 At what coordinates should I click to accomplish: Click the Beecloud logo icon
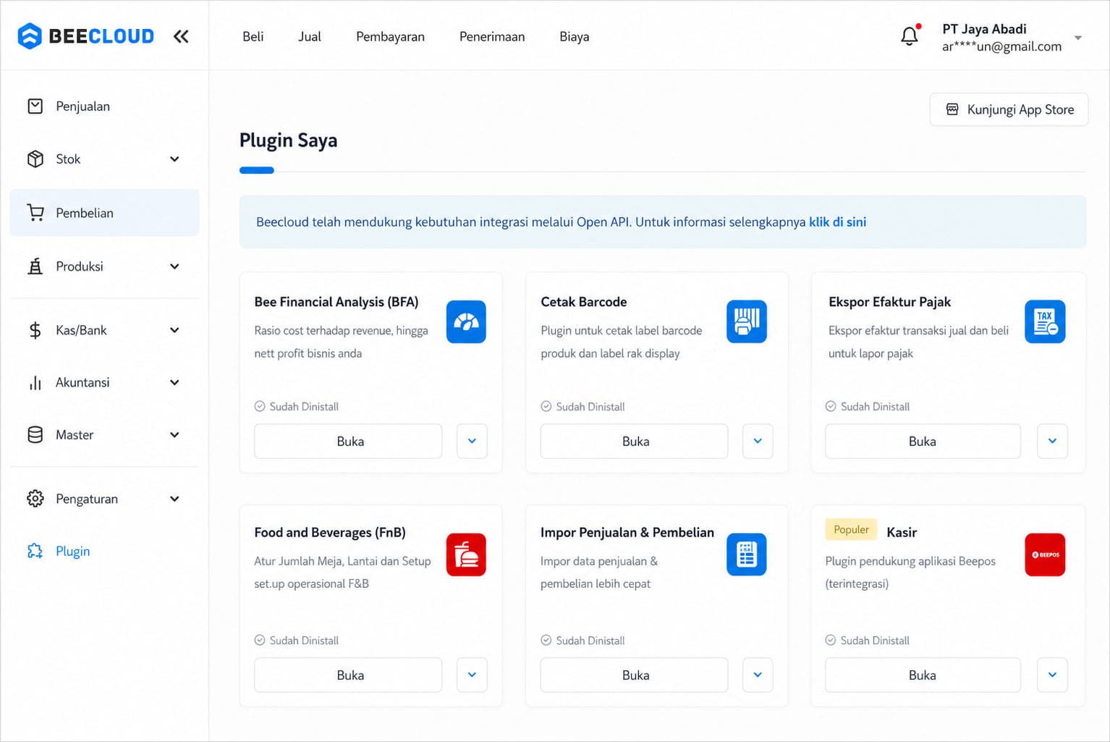(30, 36)
